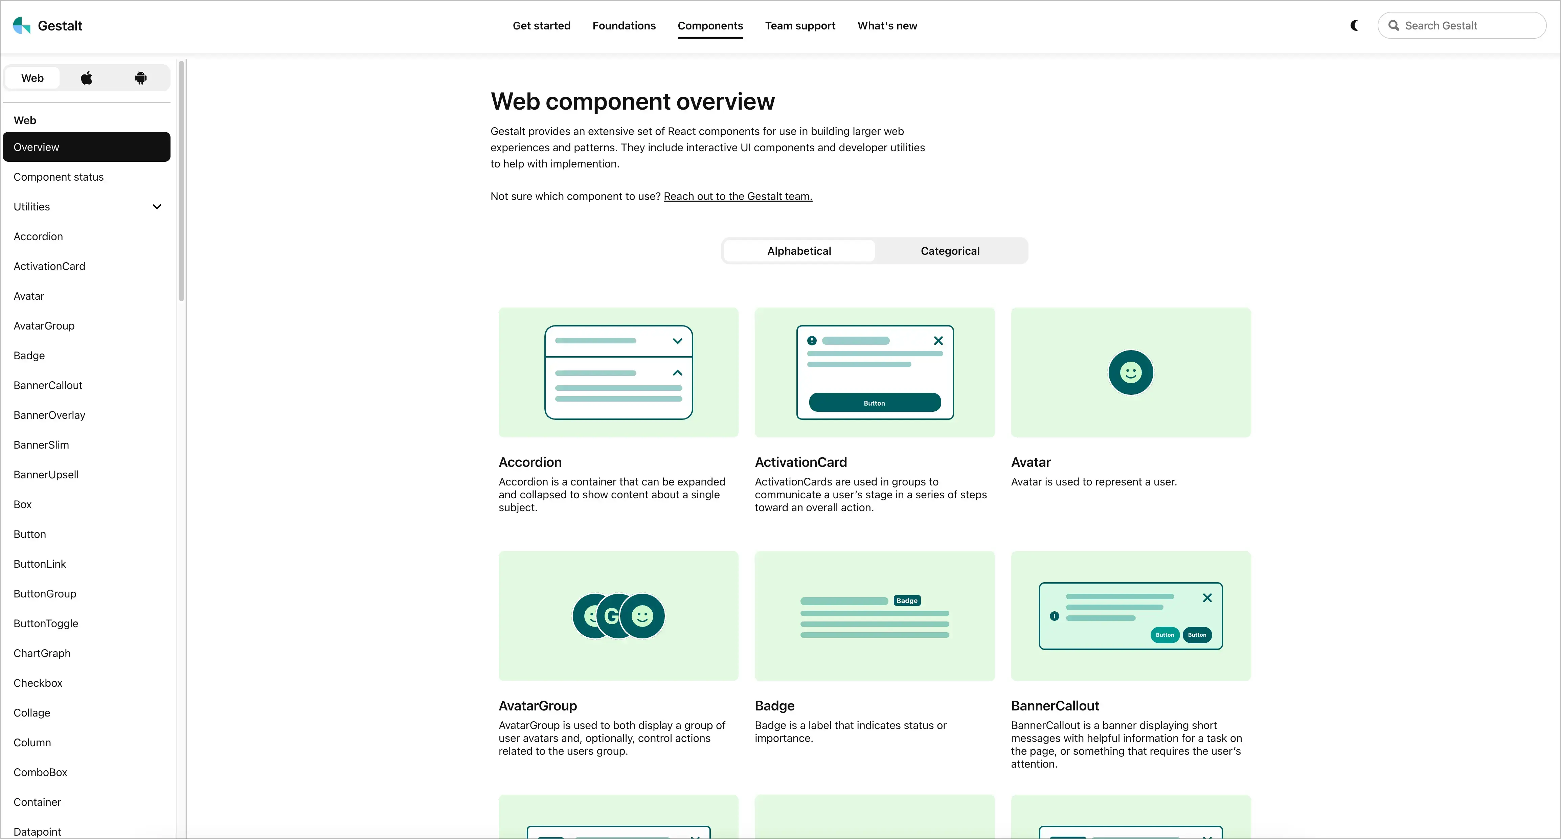The height and width of the screenshot is (839, 1561).
Task: Open the BannerCallout illustration card
Action: (1131, 616)
